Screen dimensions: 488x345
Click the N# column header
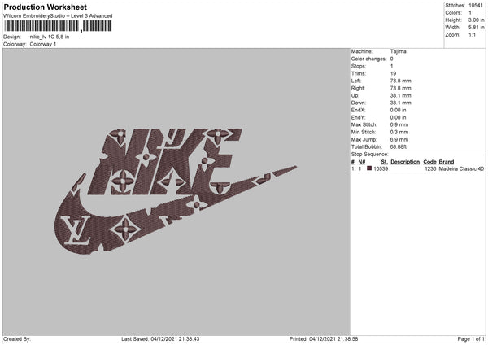click(x=362, y=162)
